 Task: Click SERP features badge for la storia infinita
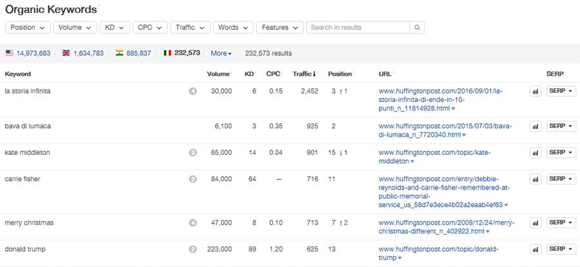point(193,91)
